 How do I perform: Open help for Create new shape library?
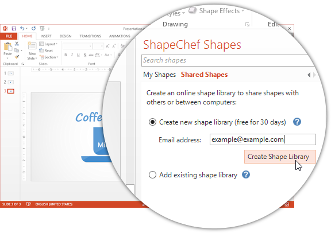click(x=297, y=122)
